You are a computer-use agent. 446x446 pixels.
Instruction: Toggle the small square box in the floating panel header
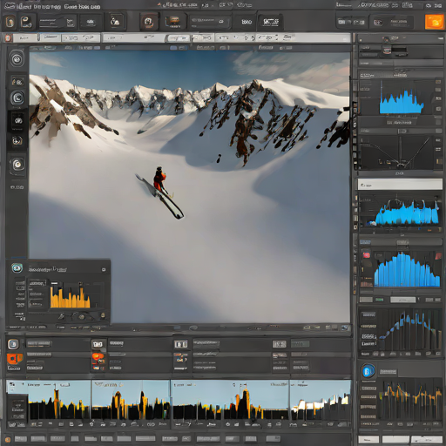click(104, 270)
